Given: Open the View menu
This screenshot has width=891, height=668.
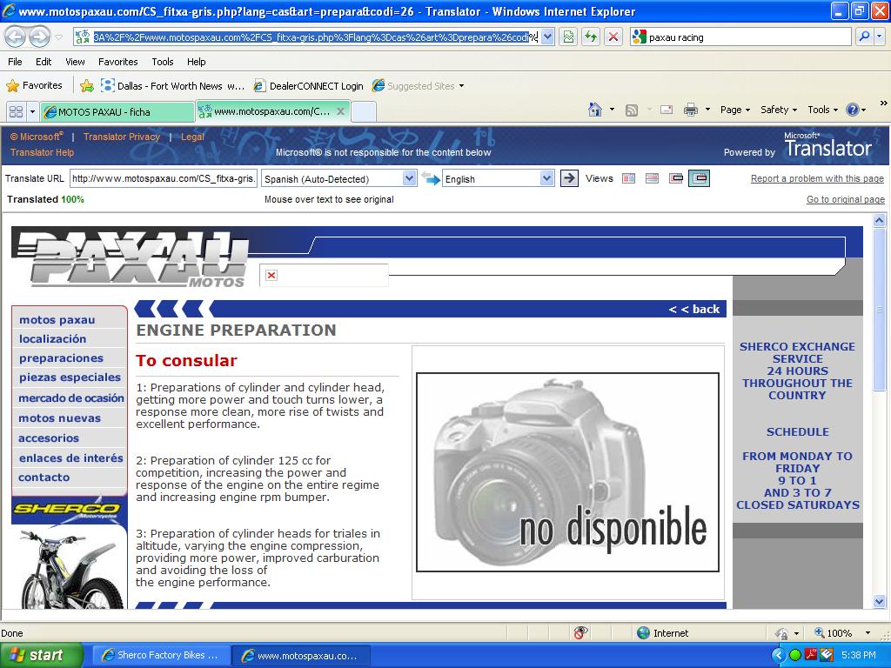Looking at the screenshot, I should [75, 62].
